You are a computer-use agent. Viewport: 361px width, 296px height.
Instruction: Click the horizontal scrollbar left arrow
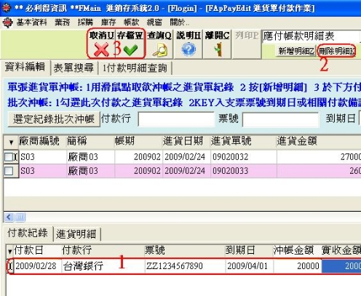point(9,217)
